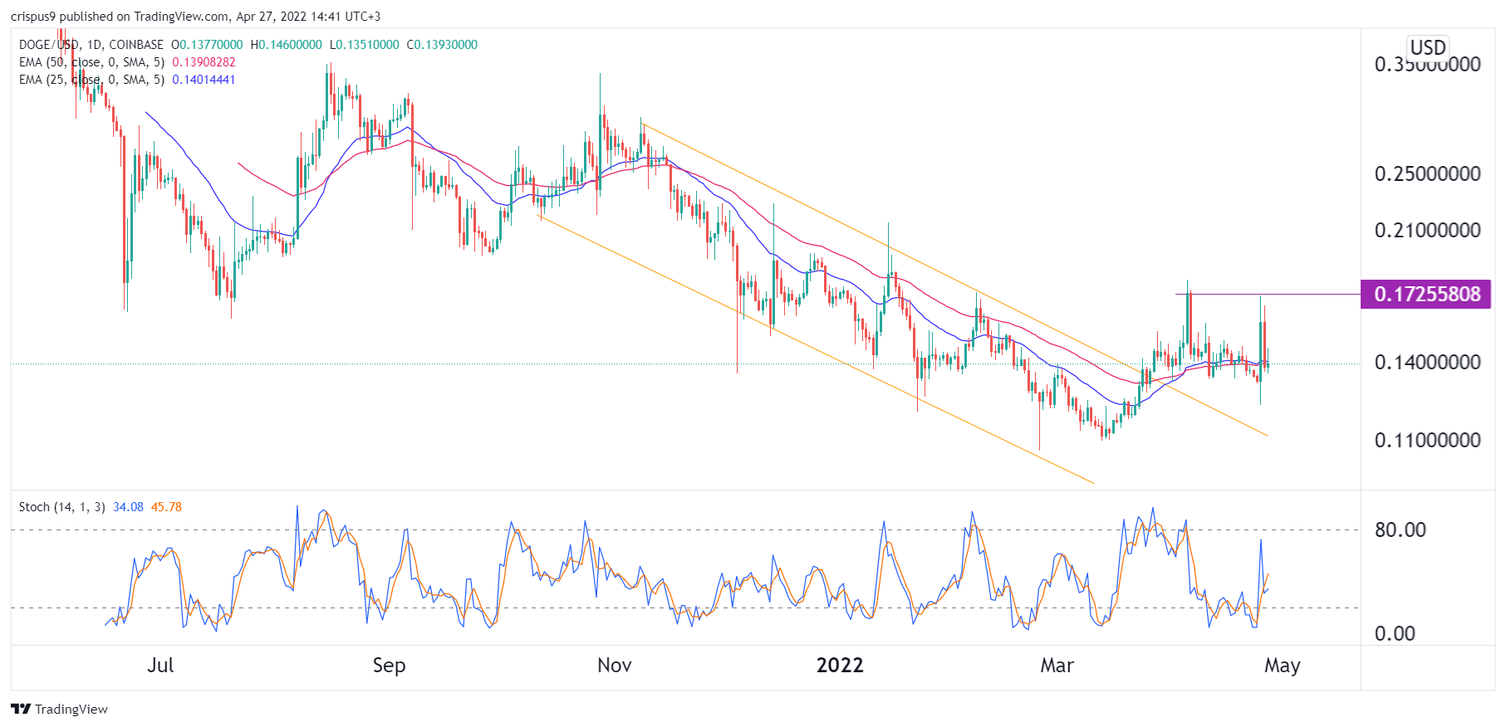Screen dimensions: 1506x727
Task: Click the TradingView logo at bottom left
Action: coord(59,709)
